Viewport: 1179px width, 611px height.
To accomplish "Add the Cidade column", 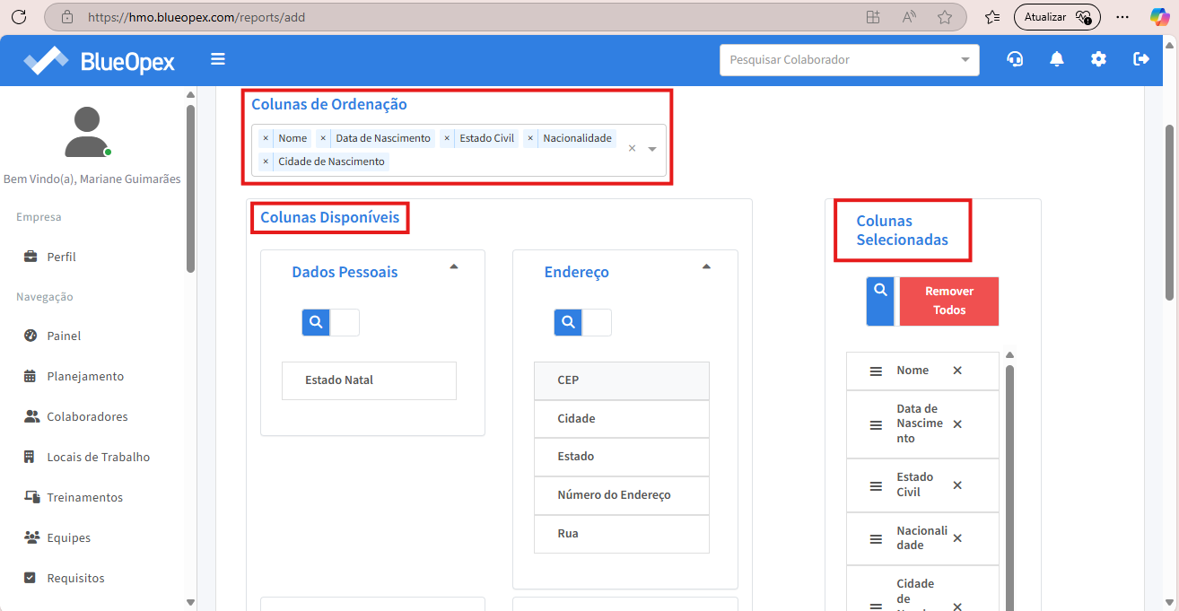I will [x=622, y=419].
